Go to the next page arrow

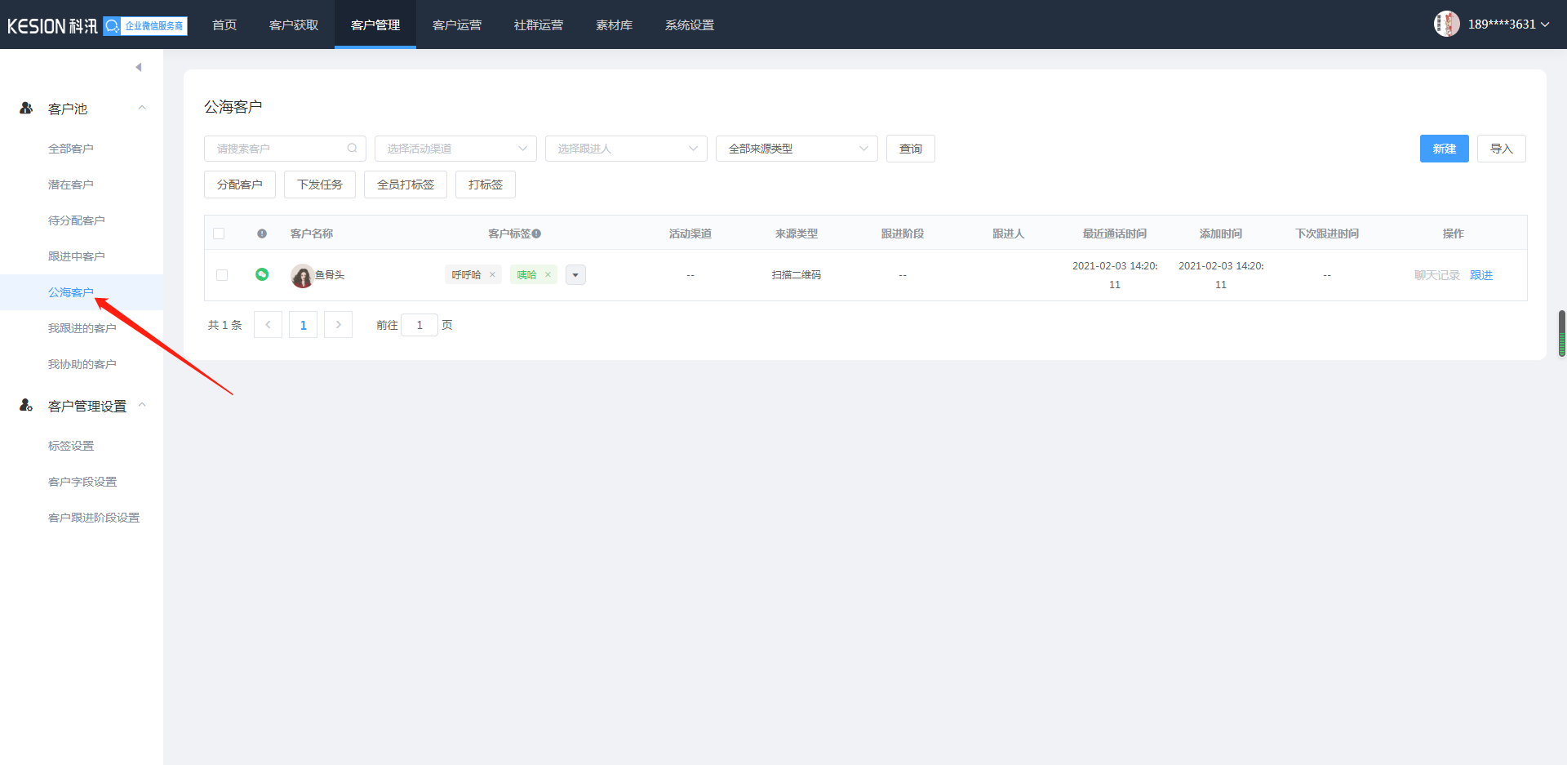(338, 325)
